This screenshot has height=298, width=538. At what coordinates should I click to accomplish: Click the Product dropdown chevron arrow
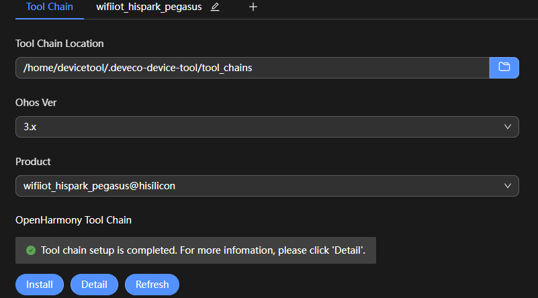click(508, 186)
